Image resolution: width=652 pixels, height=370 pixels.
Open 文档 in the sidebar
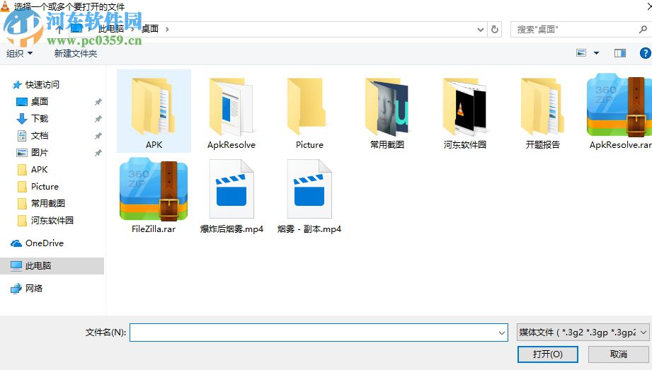pos(33,136)
